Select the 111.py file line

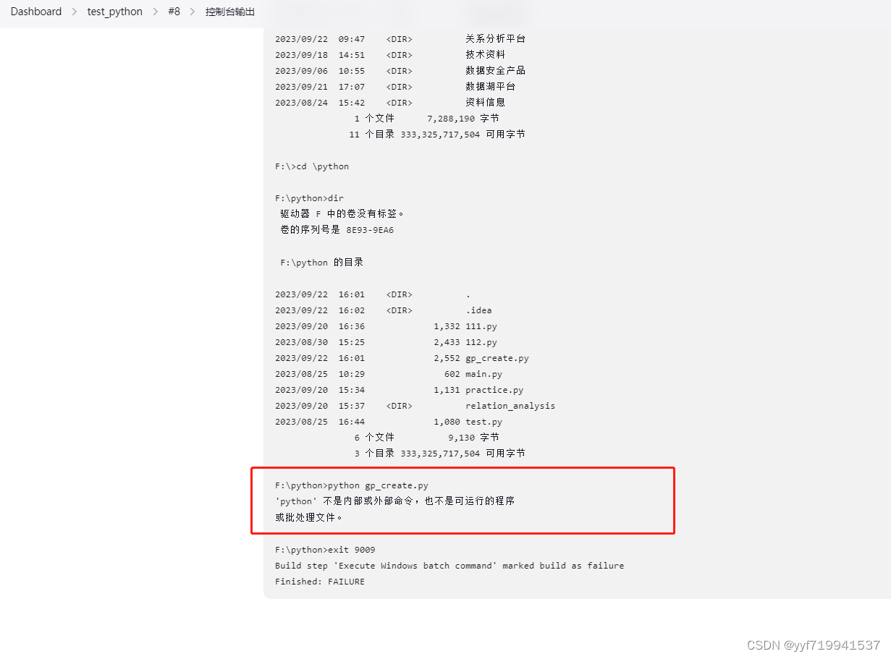[x=482, y=326]
